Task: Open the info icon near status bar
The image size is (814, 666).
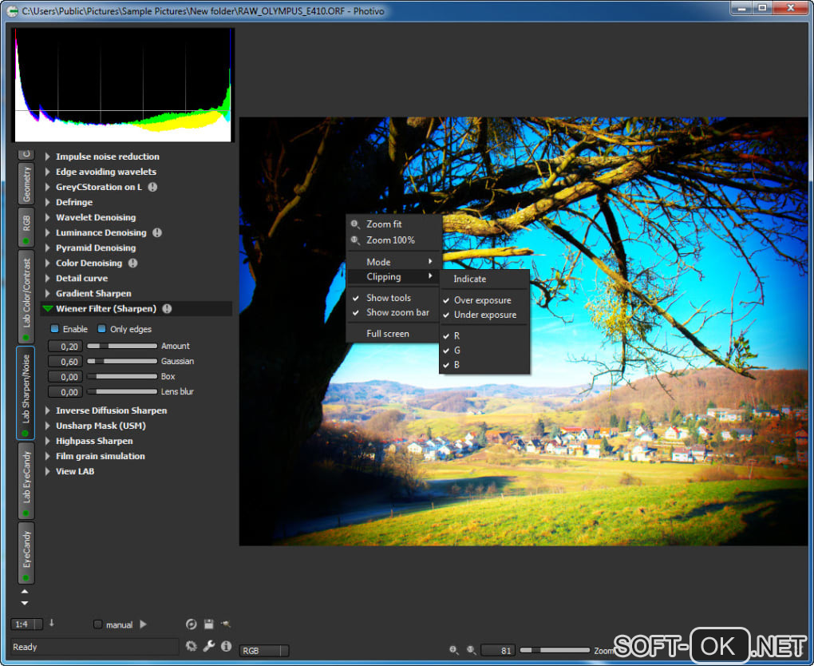Action: tap(226, 646)
